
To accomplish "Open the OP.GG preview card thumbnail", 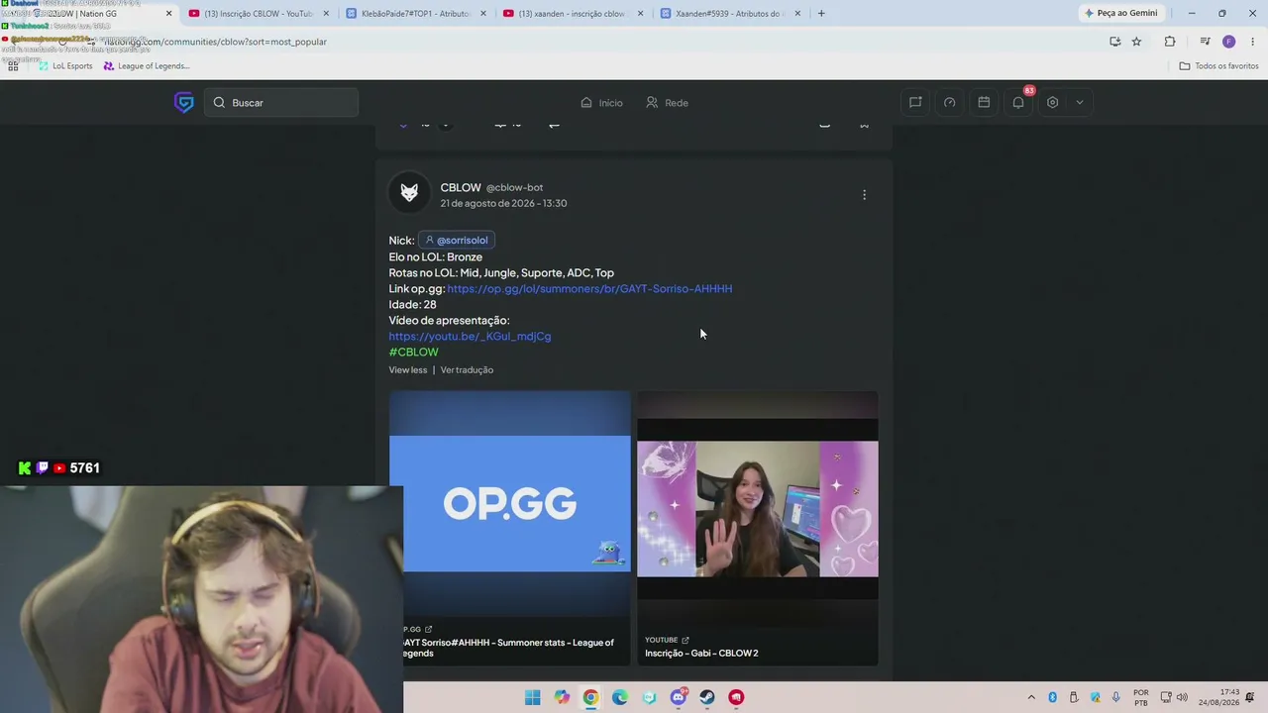I will [x=509, y=503].
